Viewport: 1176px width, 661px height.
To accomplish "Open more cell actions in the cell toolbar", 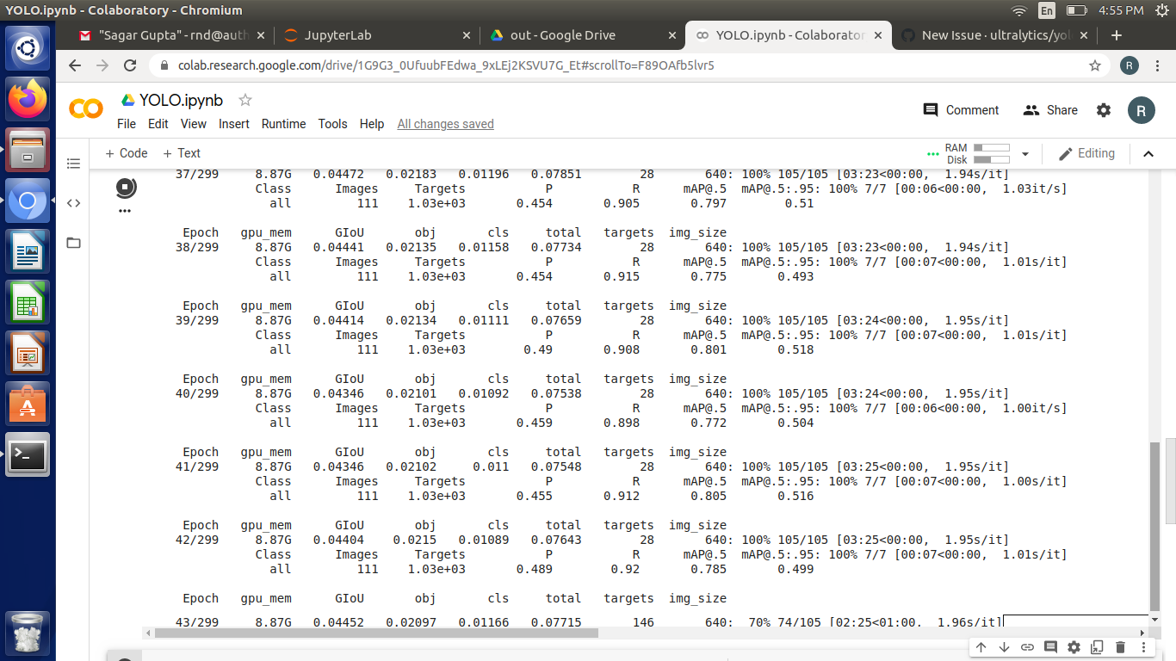I will click(1142, 647).
